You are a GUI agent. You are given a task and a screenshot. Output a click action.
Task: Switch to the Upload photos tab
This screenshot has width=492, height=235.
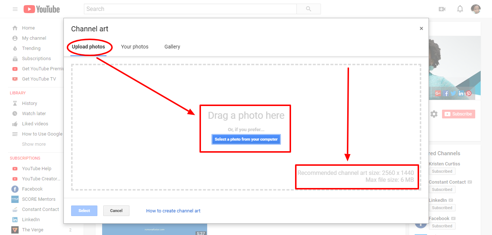[88, 47]
